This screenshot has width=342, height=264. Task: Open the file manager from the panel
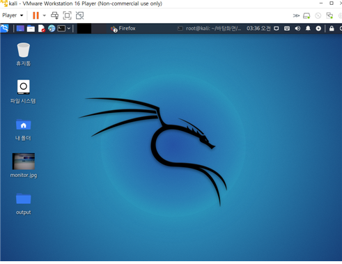[x=31, y=29]
